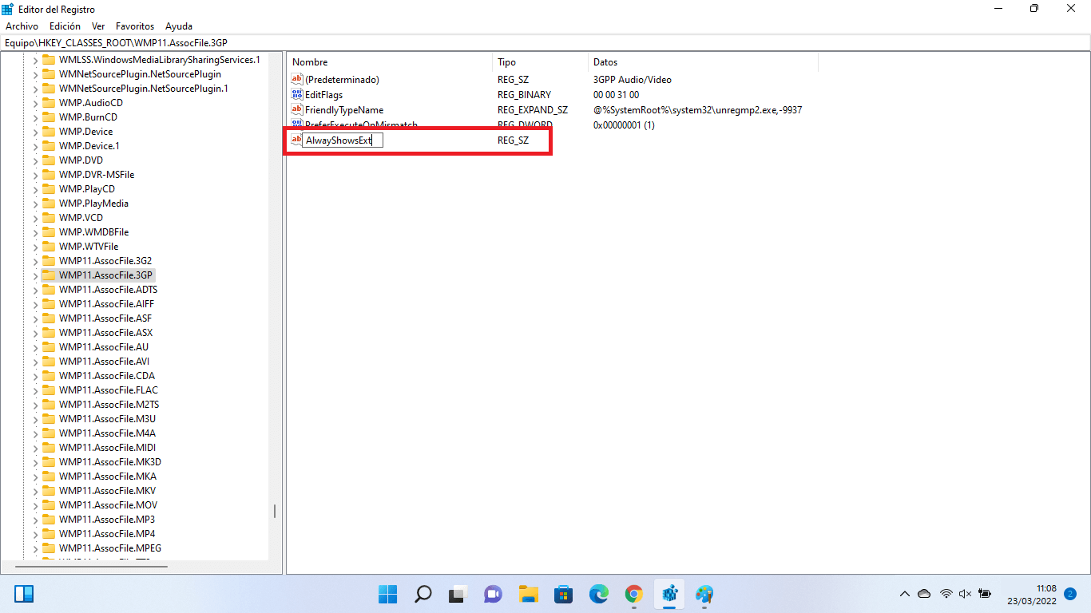Expand the WMP.BurnCD key
1091x613 pixels.
(35, 117)
